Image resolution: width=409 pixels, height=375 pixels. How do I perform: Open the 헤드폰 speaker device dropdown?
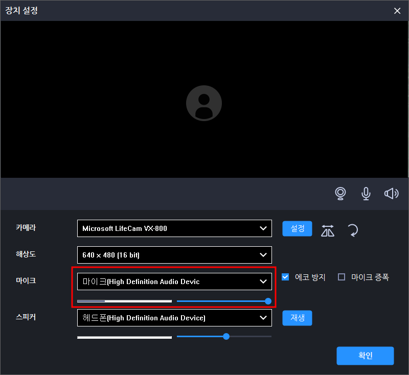pyautogui.click(x=174, y=318)
